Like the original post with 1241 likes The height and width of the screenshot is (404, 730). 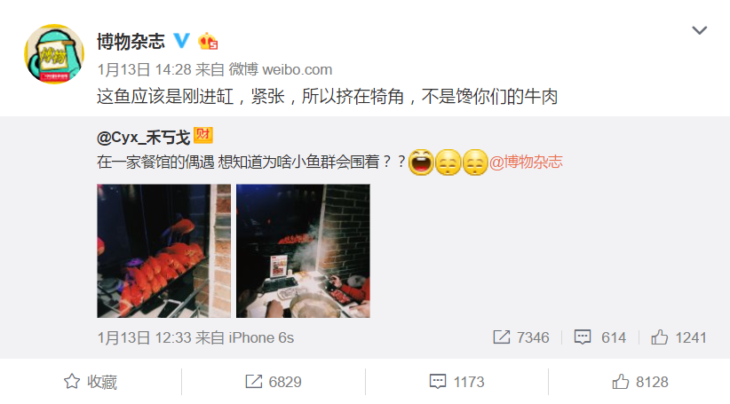[x=678, y=337]
